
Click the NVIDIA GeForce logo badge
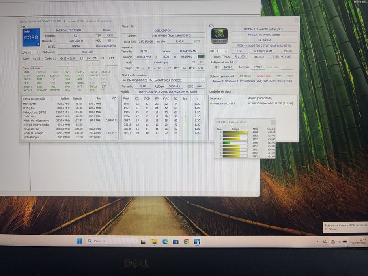219,36
